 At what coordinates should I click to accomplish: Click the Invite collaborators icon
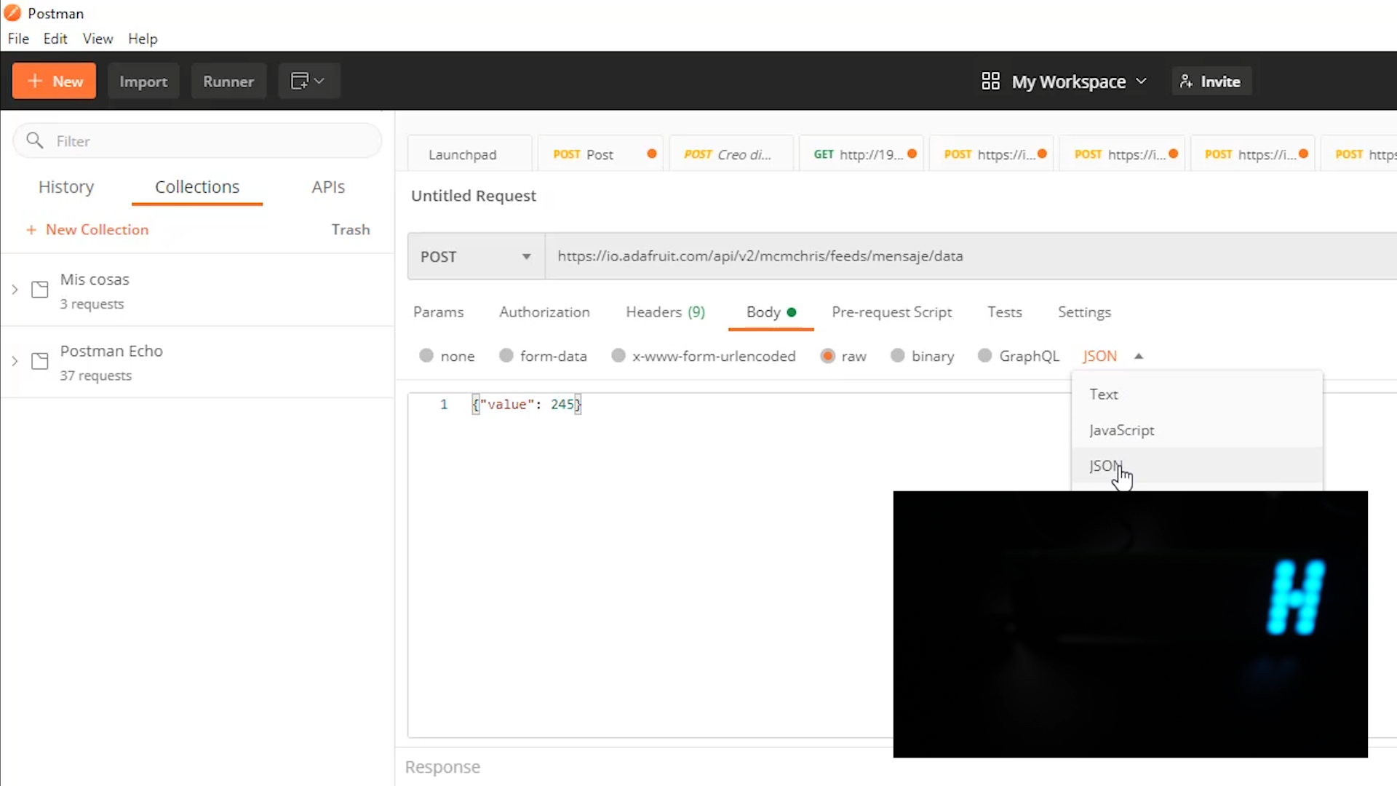[x=1211, y=82]
